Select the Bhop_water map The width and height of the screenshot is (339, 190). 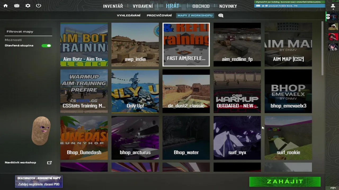click(186, 138)
